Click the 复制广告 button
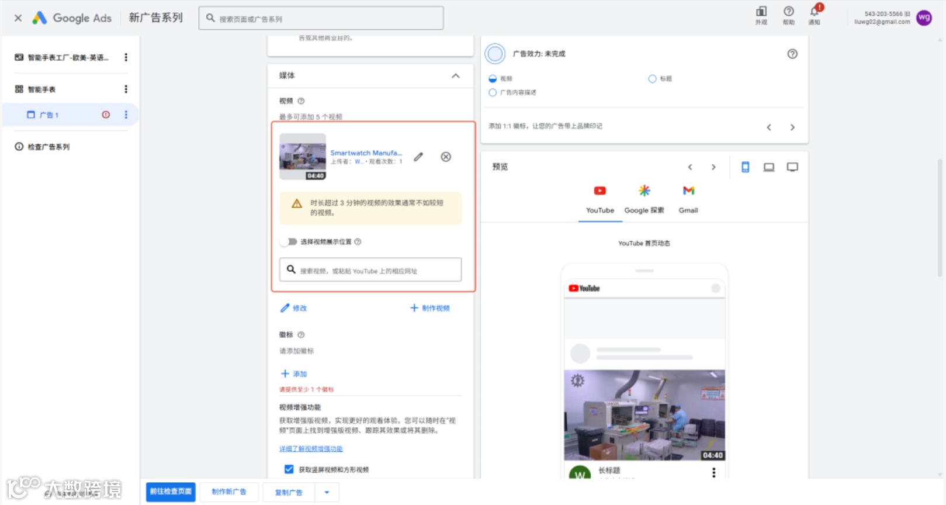Screen dimensions: 946x505 click(289, 492)
